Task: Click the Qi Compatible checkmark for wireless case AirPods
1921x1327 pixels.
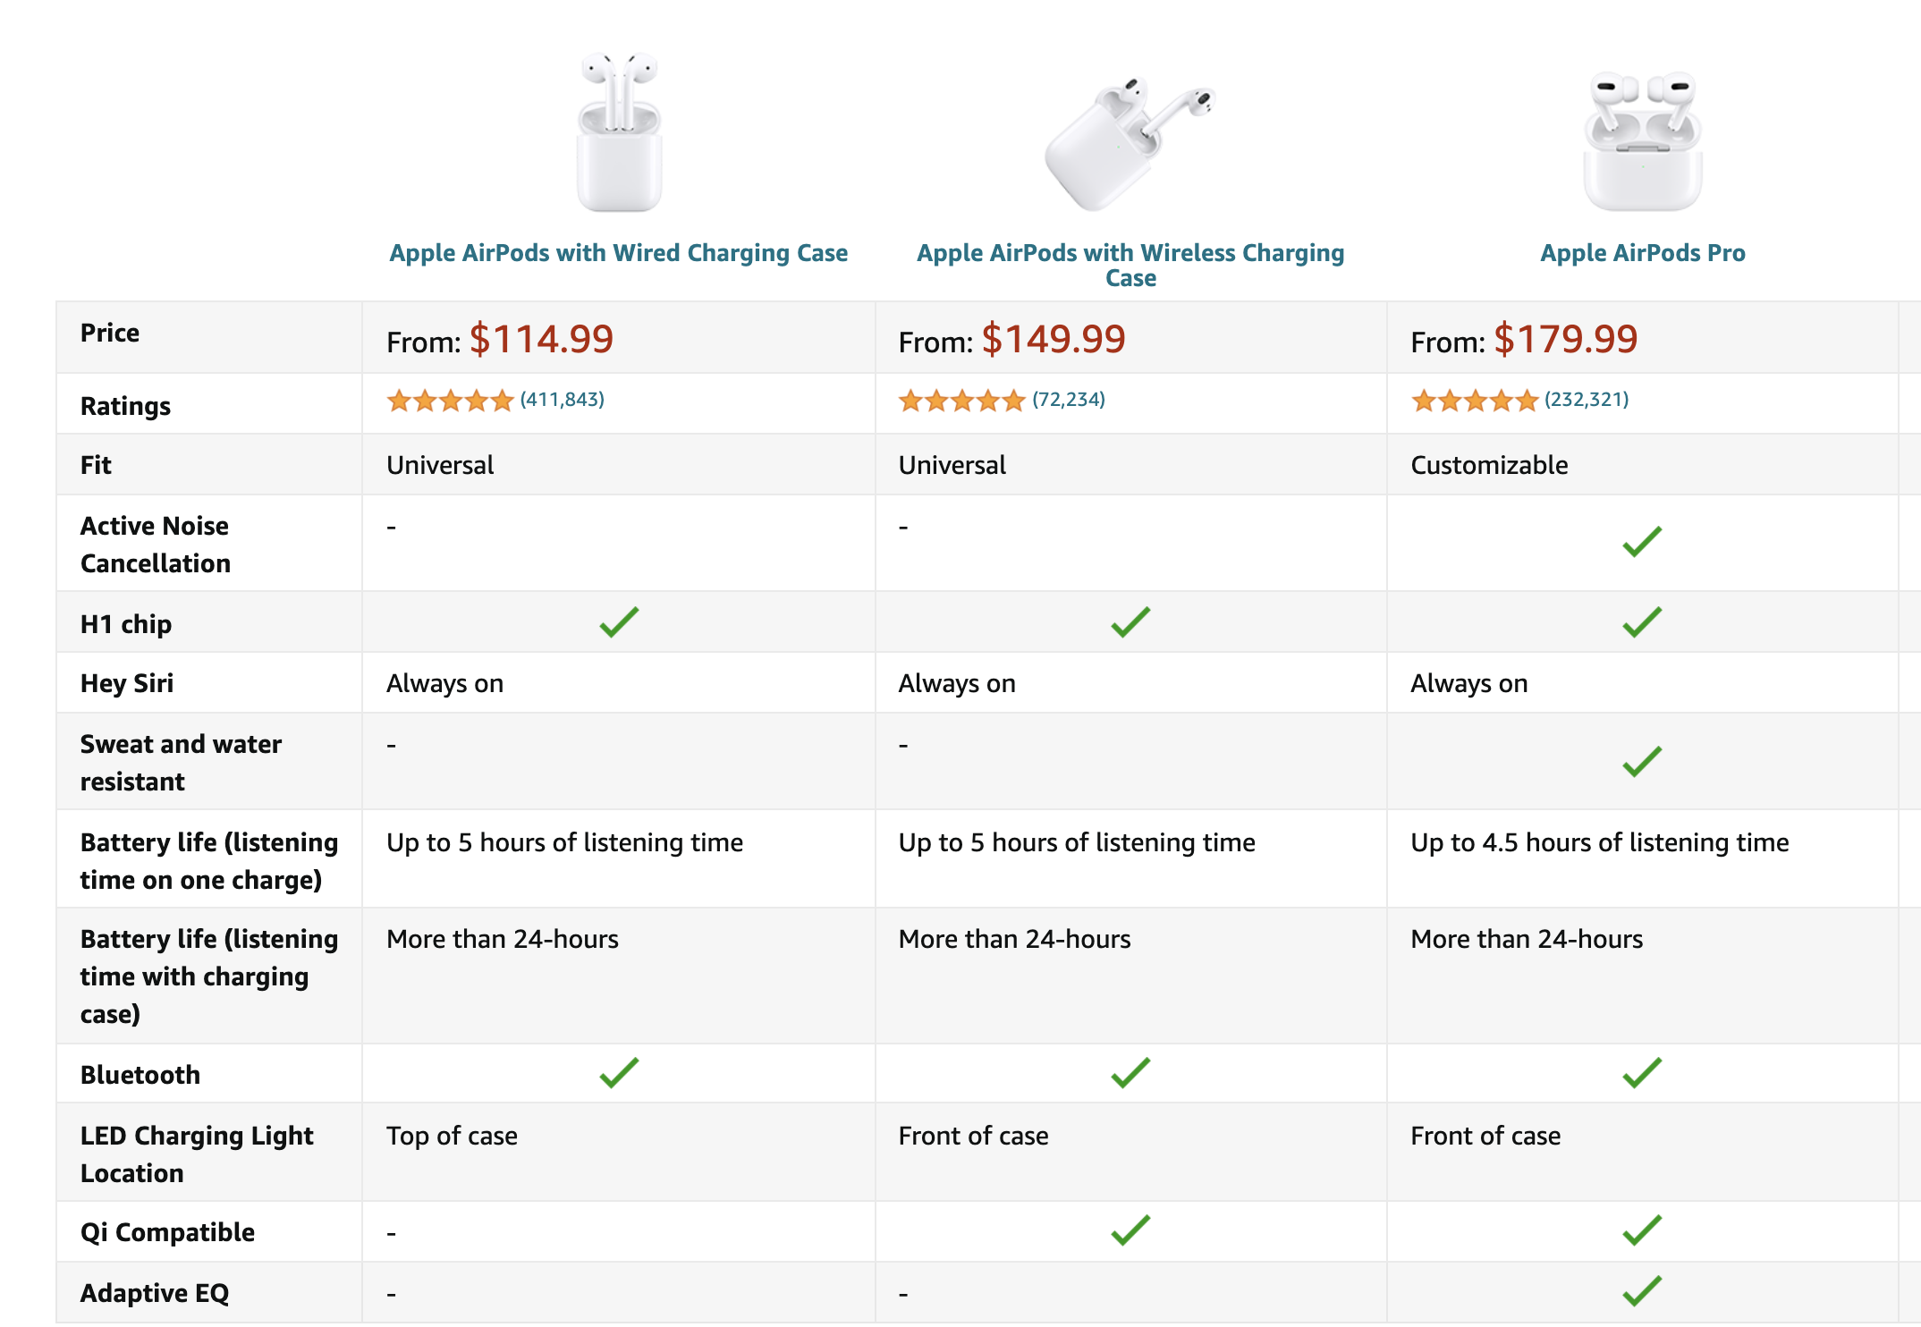Action: coord(1130,1230)
